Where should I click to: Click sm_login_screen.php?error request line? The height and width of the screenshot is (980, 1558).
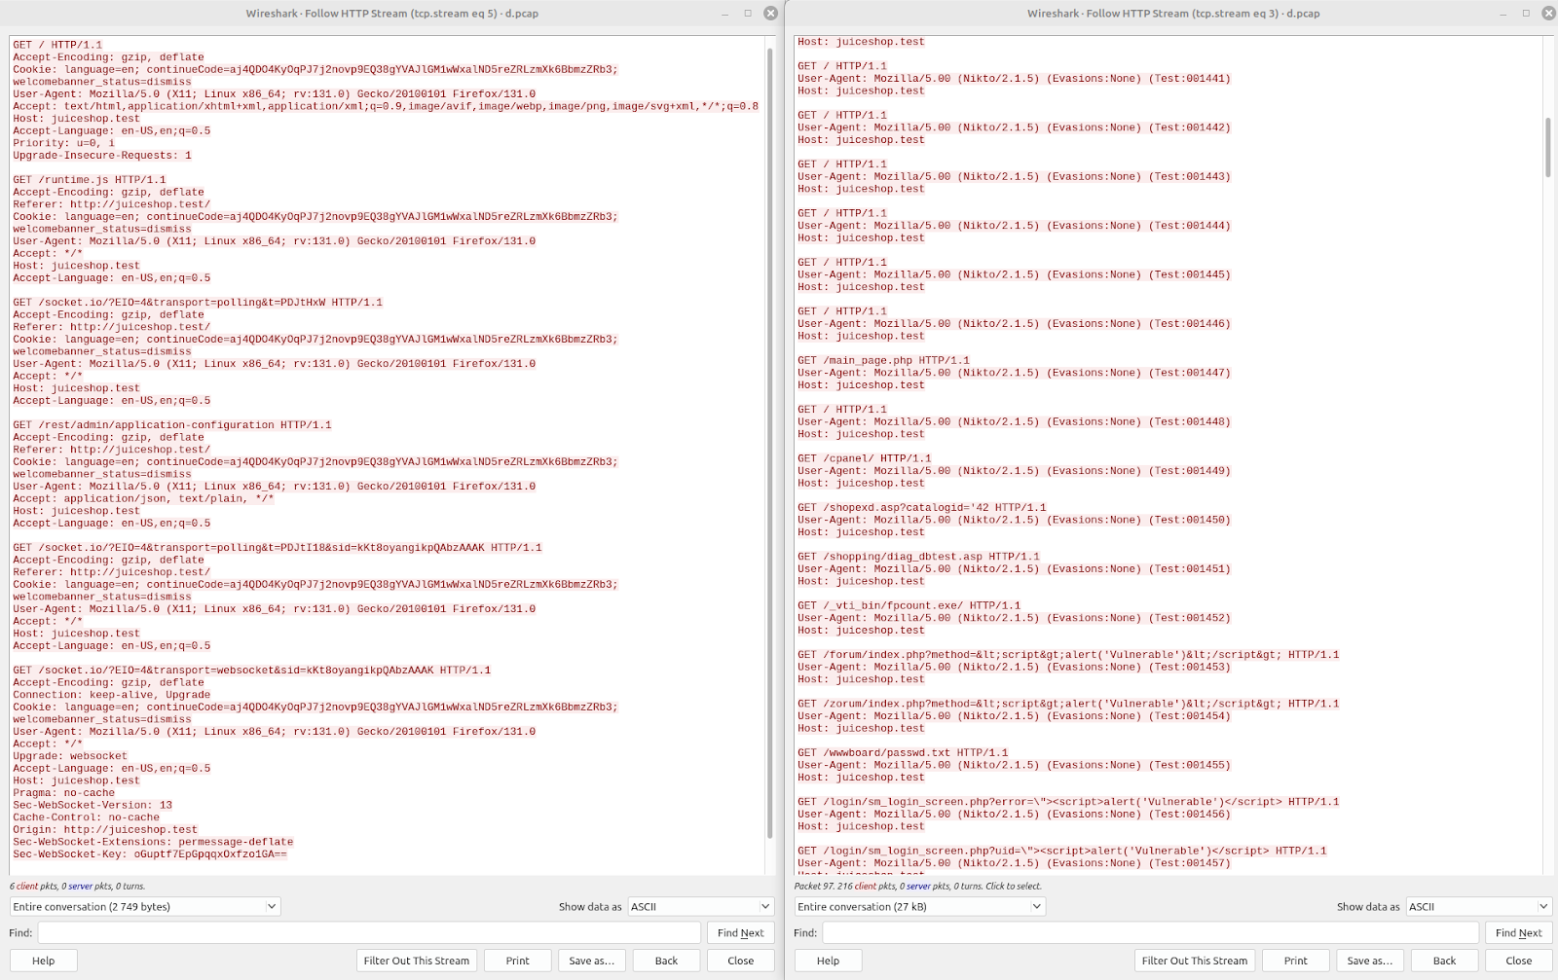[1068, 802]
